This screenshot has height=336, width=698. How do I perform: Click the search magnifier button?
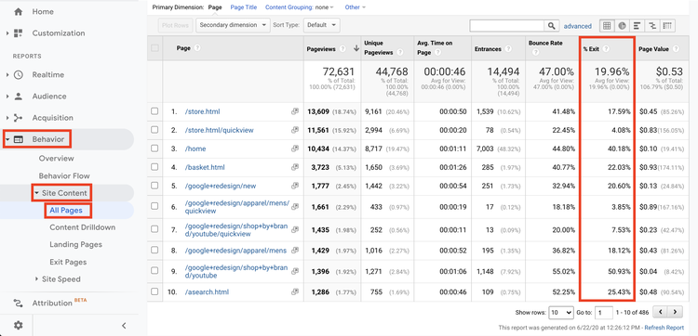[x=552, y=26]
